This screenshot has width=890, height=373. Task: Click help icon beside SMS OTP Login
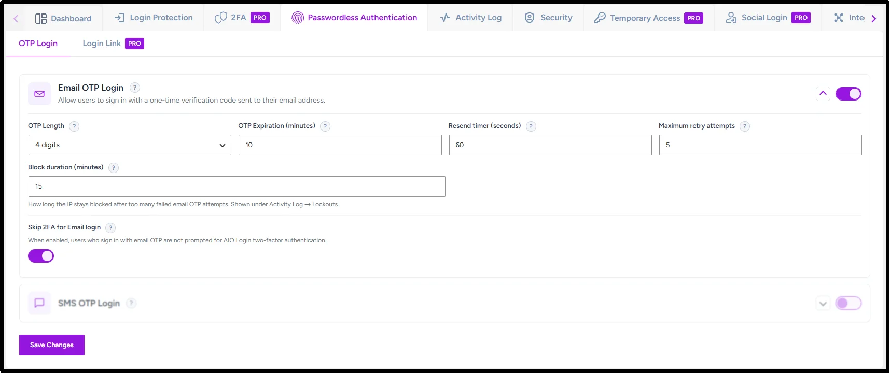tap(132, 303)
